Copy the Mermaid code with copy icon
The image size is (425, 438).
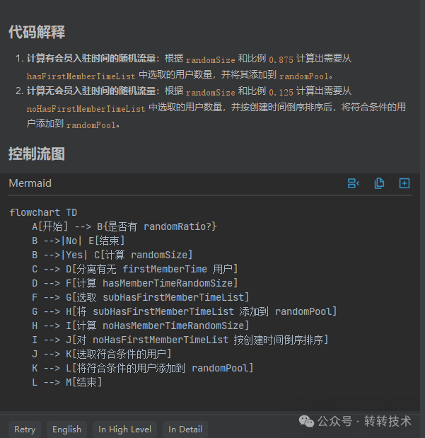[379, 183]
